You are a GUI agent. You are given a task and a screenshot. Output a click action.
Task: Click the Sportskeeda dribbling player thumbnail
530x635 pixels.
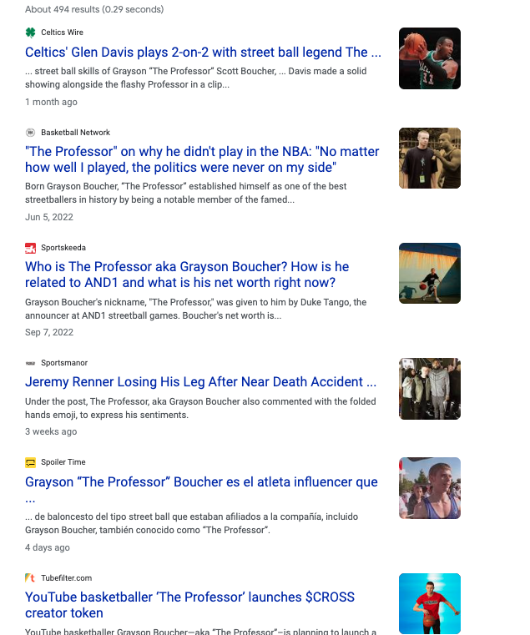430,274
